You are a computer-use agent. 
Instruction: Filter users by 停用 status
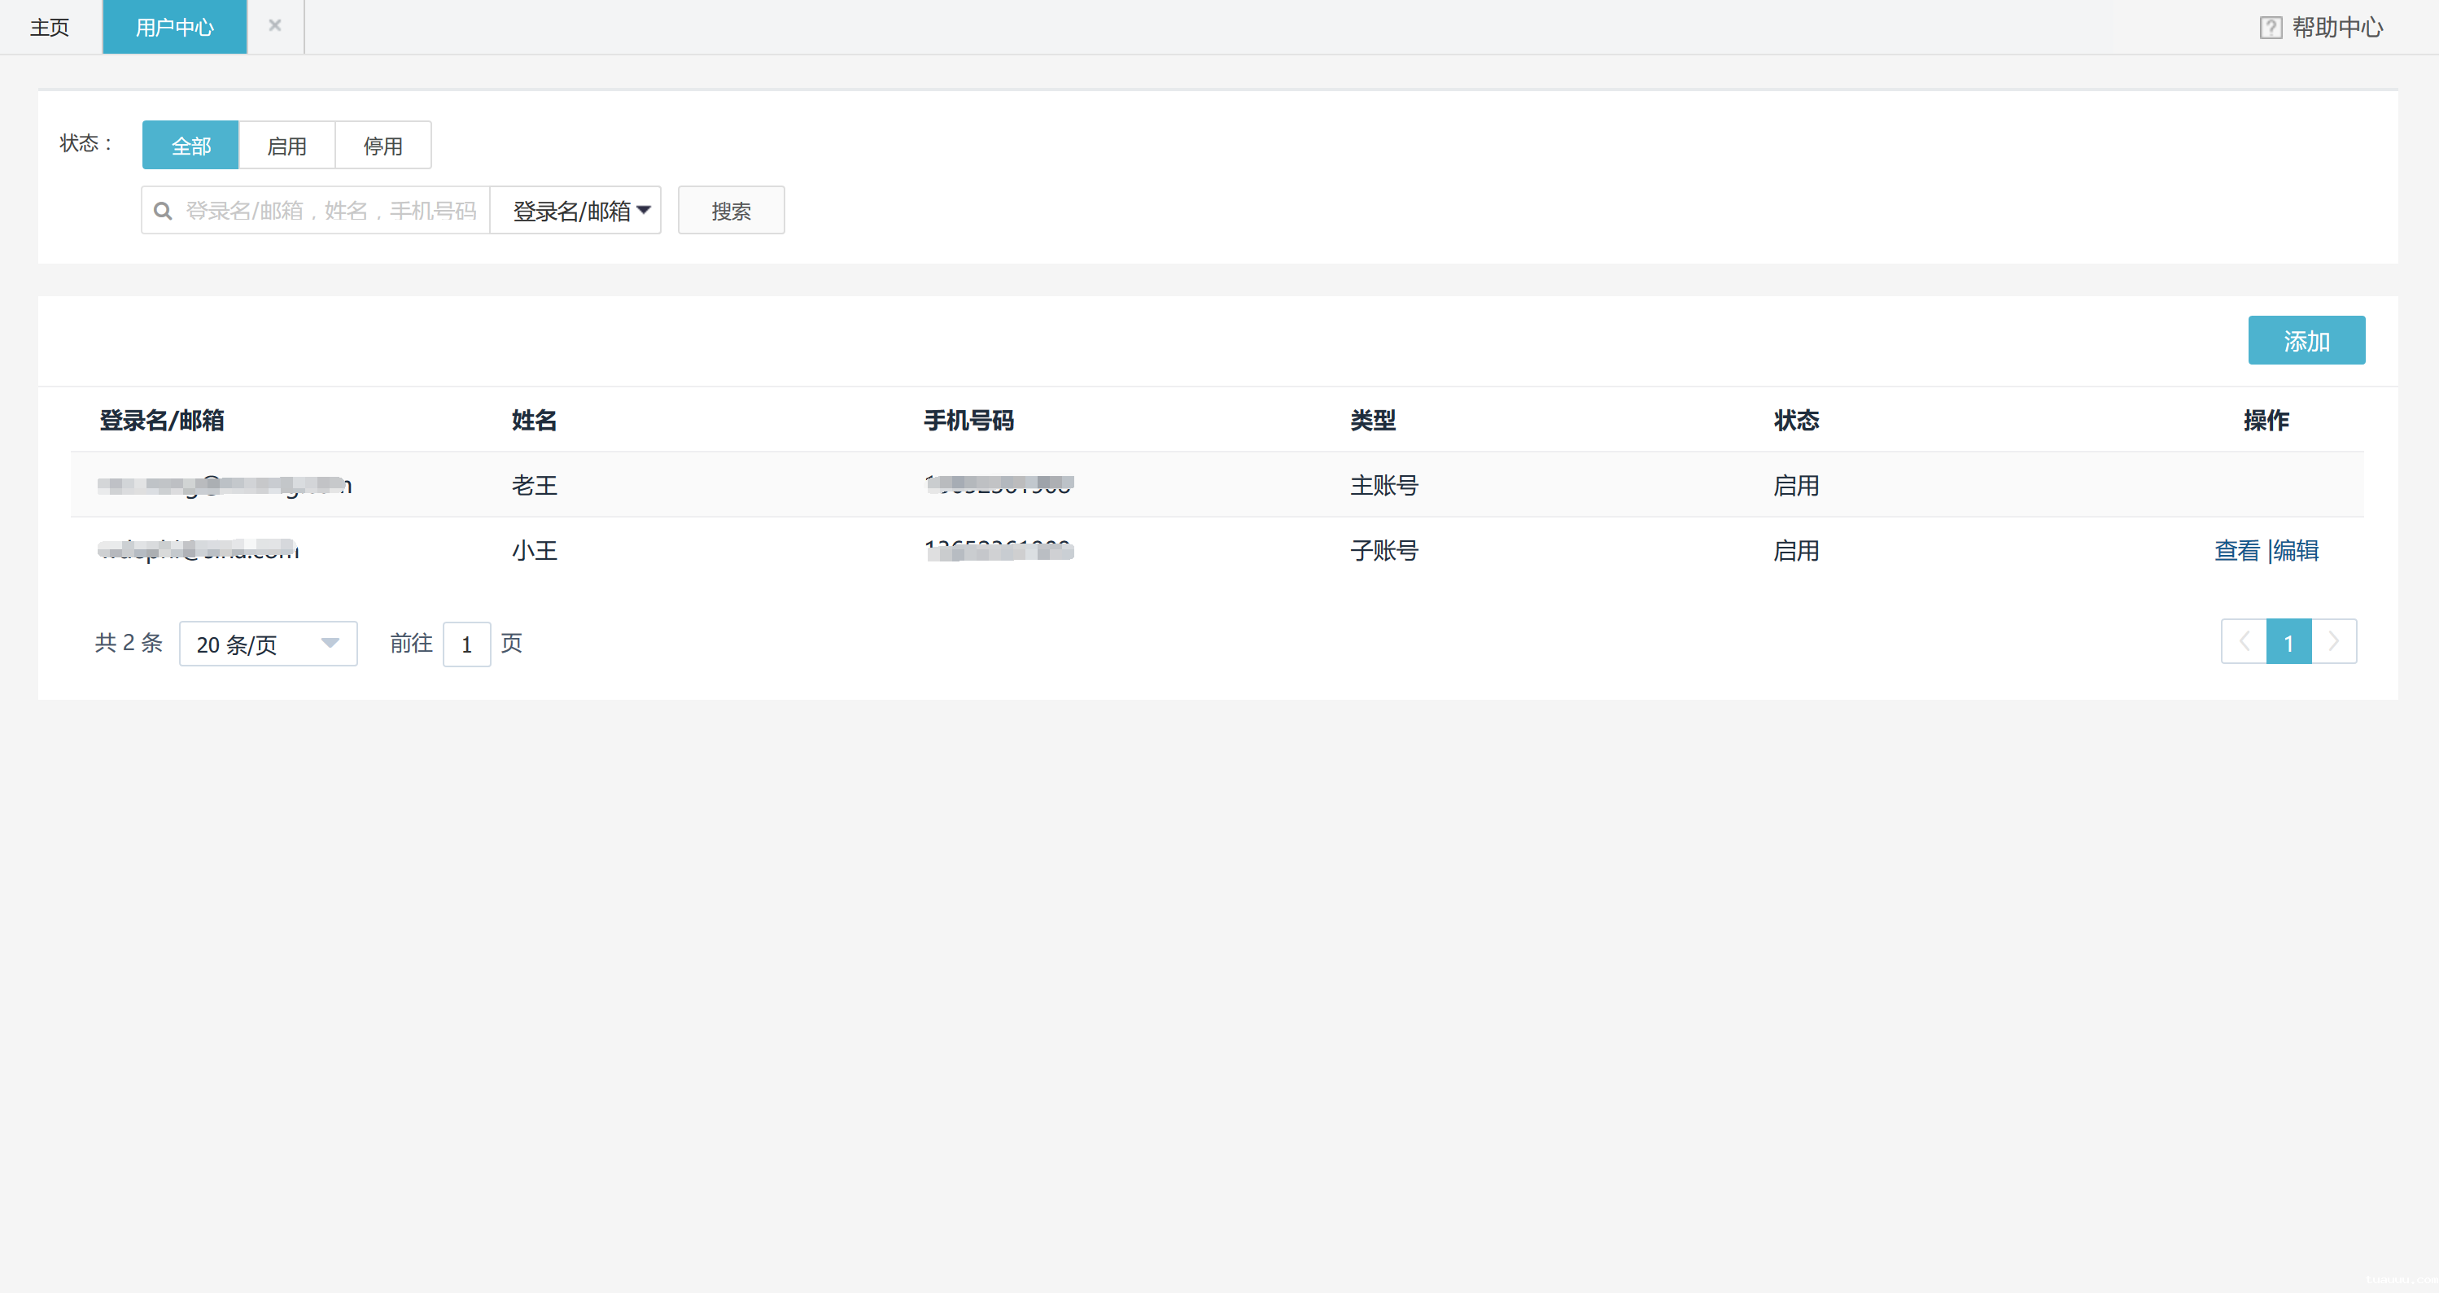(x=382, y=145)
